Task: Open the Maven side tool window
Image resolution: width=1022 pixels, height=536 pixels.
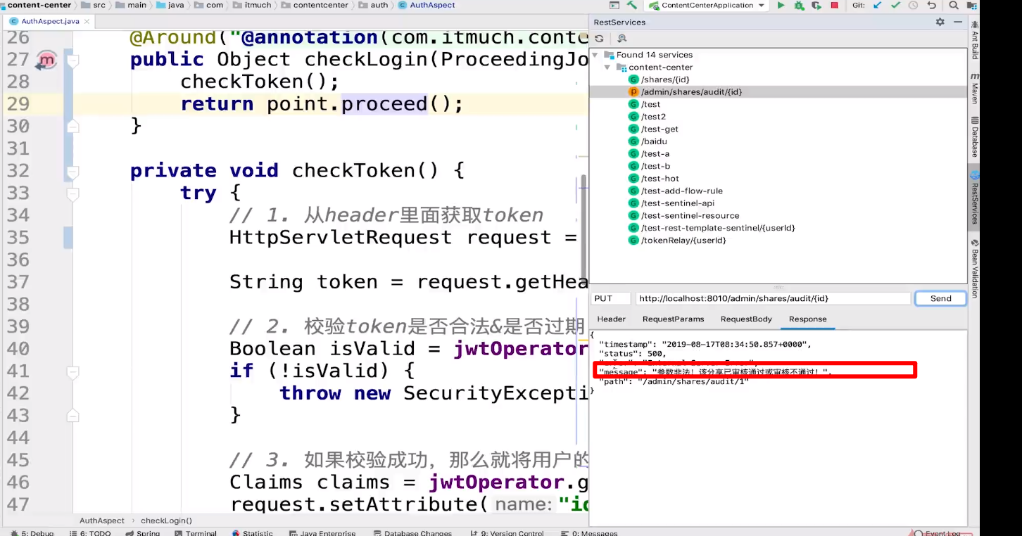Action: pos(975,88)
